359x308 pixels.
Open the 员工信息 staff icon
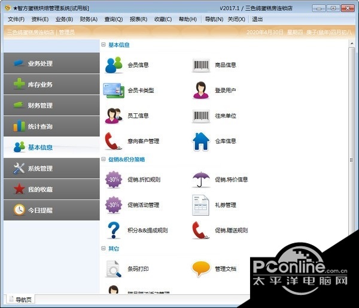(114, 116)
